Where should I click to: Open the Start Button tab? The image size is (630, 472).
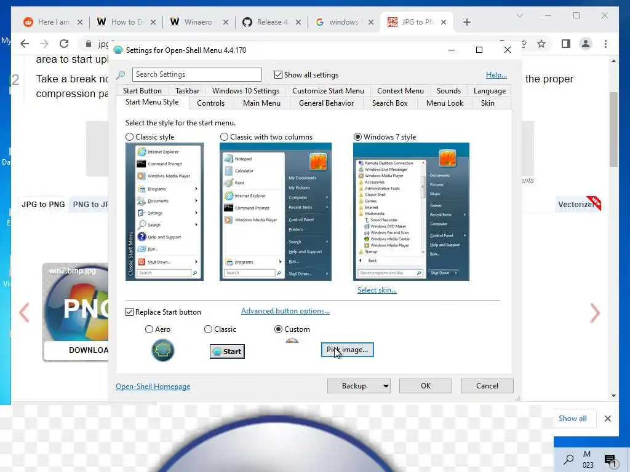click(x=142, y=91)
